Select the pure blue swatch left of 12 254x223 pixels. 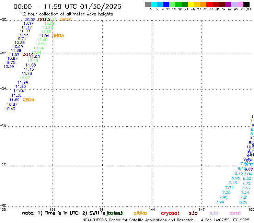pyautogui.click(x=166, y=4)
